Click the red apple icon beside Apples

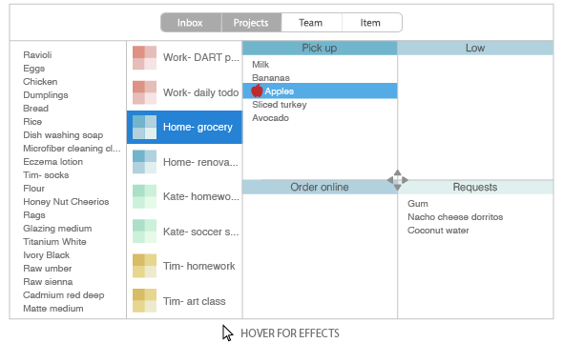(x=257, y=91)
